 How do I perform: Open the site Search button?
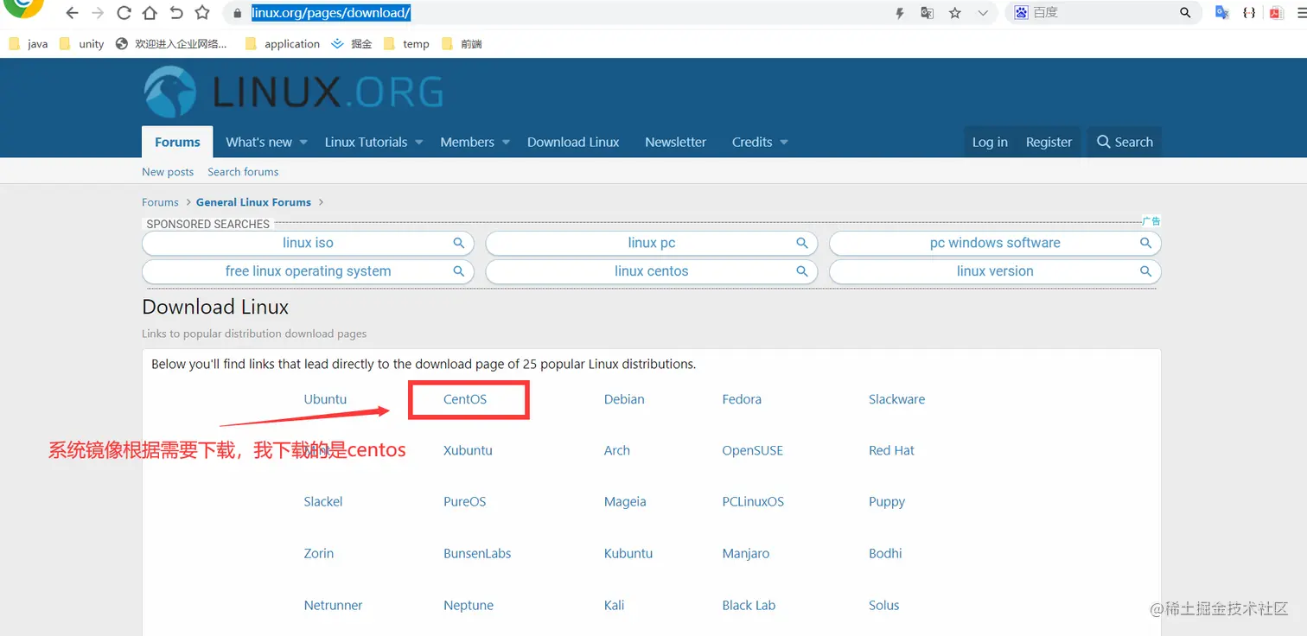point(1125,142)
